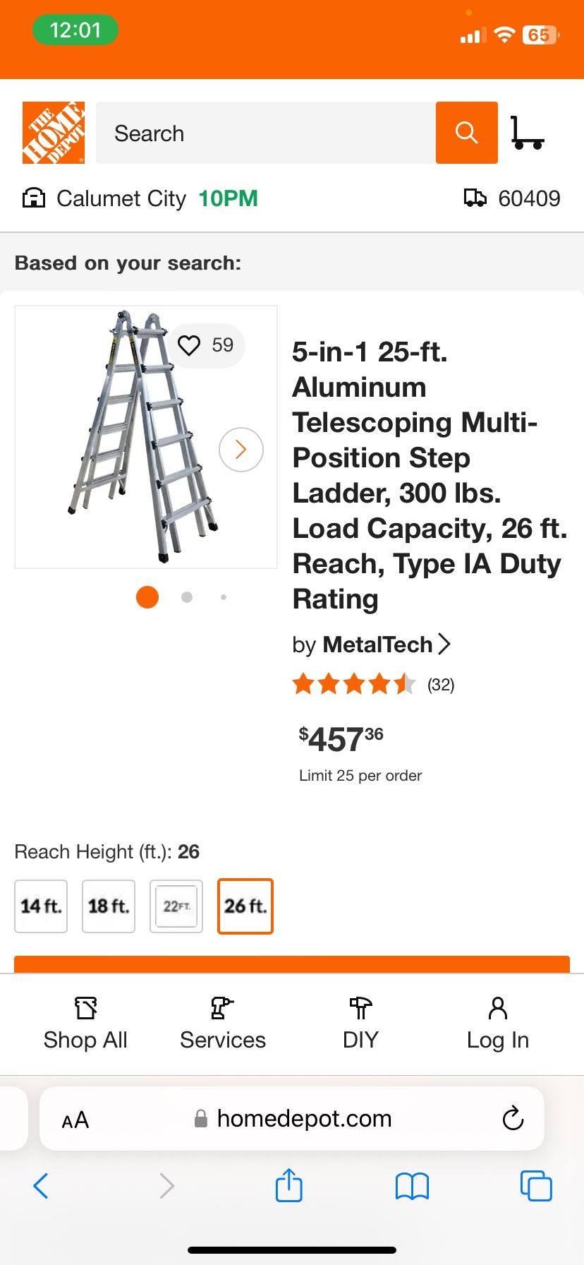The height and width of the screenshot is (1265, 584).
Task: Reload the homedepot.com page
Action: pos(513,1118)
